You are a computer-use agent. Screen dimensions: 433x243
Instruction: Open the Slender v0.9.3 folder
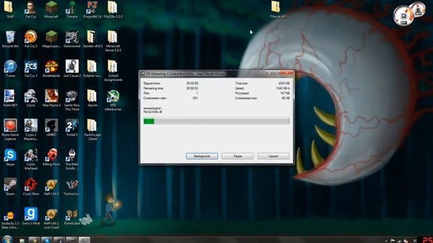pyautogui.click(x=93, y=39)
